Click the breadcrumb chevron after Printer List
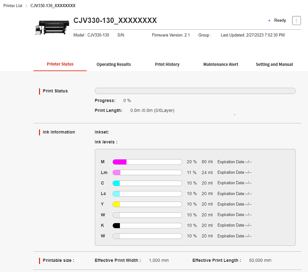The width and height of the screenshot is (308, 272). (26, 6)
